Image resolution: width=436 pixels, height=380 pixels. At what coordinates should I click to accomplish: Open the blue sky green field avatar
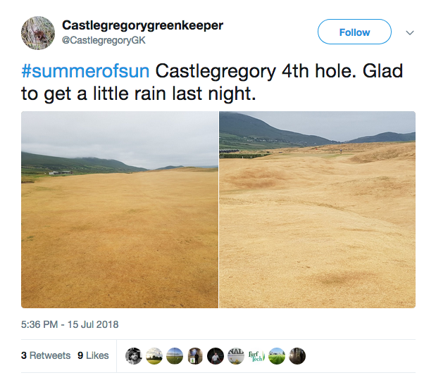(x=175, y=356)
